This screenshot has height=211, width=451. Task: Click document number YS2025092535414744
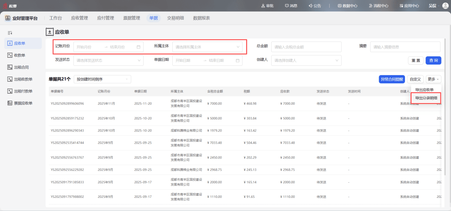[67, 143]
